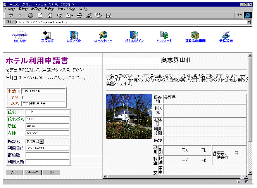Click the 申請 (submit) button

pyautogui.click(x=52, y=172)
